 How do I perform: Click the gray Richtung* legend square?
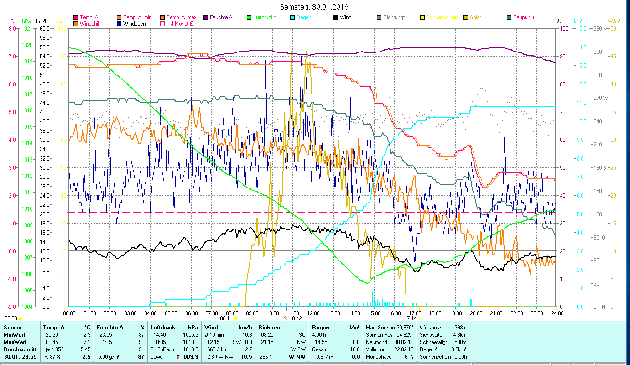click(x=379, y=17)
